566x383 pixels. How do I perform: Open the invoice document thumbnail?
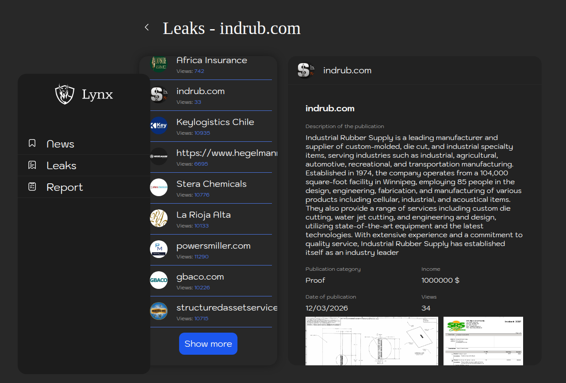tap(483, 341)
